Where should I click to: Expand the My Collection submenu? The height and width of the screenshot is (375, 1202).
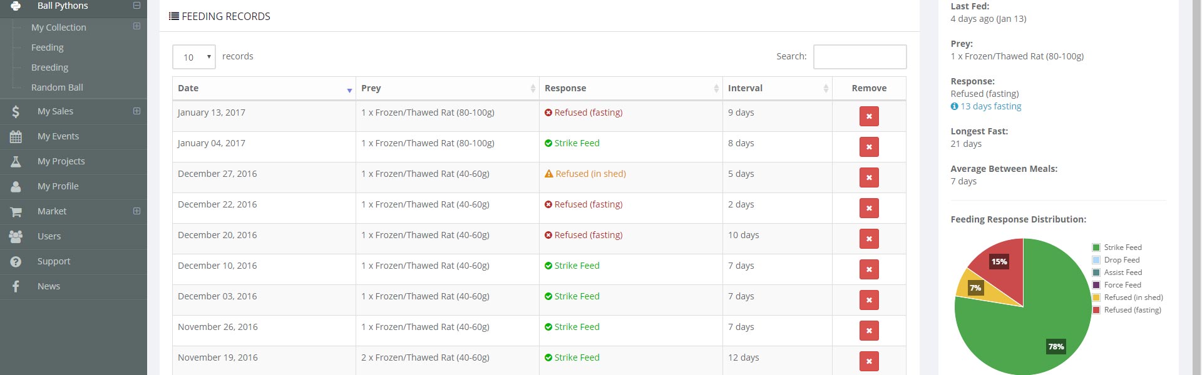tap(136, 26)
